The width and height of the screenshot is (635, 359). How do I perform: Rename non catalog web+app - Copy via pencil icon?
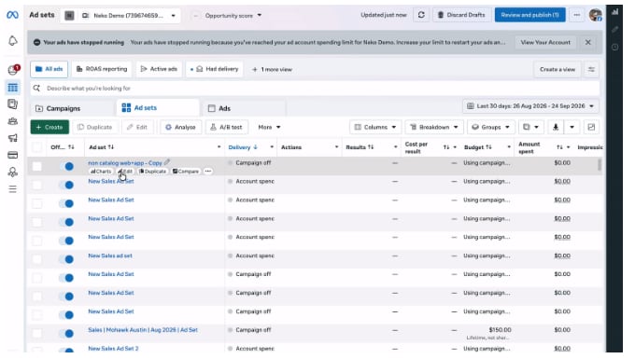pos(167,162)
